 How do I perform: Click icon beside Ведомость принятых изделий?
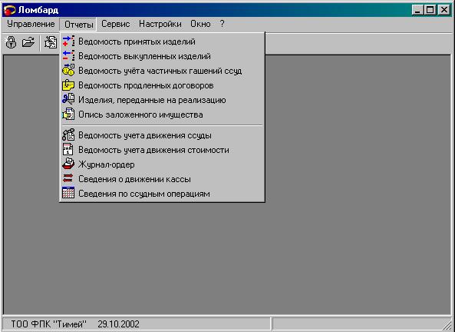click(x=68, y=41)
